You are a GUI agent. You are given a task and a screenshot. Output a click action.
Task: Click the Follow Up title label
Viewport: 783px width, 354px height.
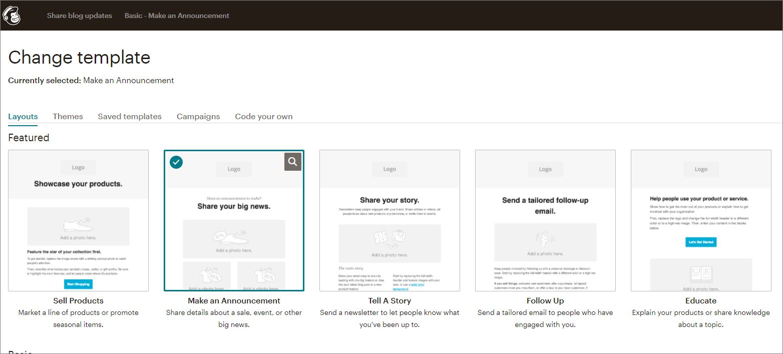(x=545, y=300)
